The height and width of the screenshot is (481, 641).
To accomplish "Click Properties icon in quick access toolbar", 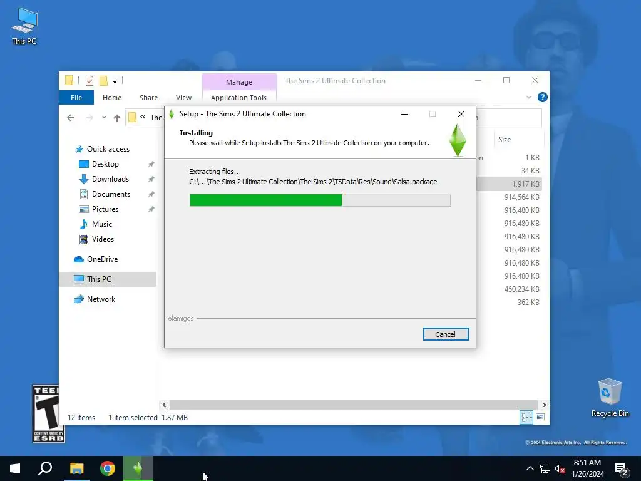I will tap(90, 81).
